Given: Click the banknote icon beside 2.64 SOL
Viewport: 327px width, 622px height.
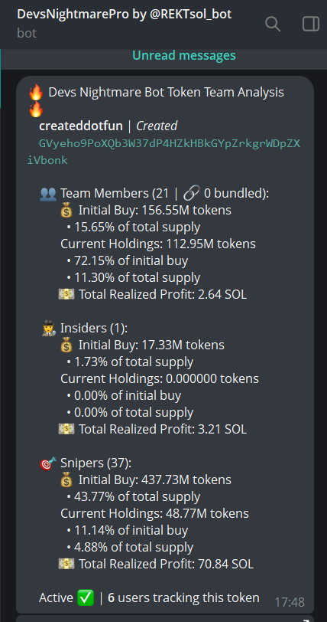Looking at the screenshot, I should click(x=66, y=295).
